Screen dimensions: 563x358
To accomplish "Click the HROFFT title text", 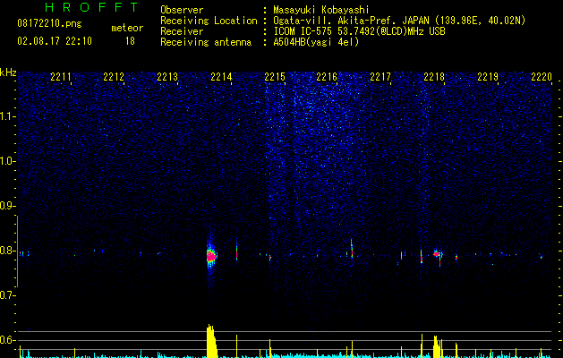I will tap(92, 7).
